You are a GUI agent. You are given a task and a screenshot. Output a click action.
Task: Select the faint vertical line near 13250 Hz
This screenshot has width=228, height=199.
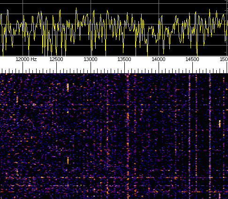[x=107, y=136]
